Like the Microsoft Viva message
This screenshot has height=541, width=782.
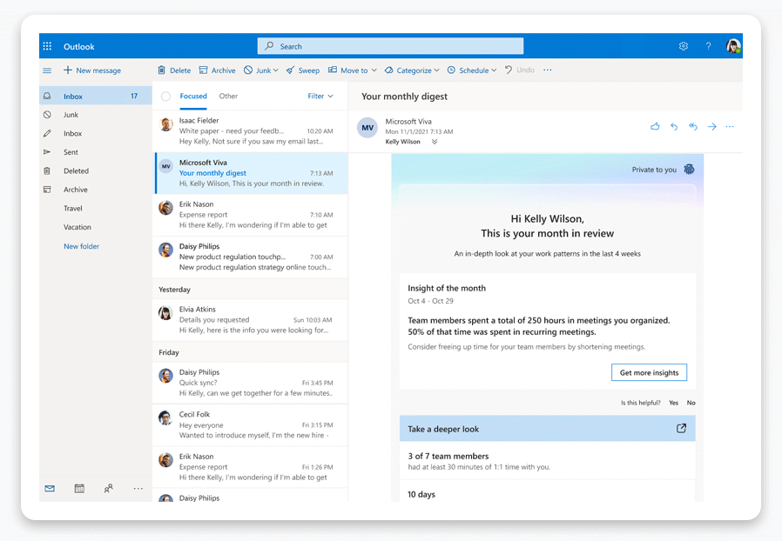tap(655, 126)
